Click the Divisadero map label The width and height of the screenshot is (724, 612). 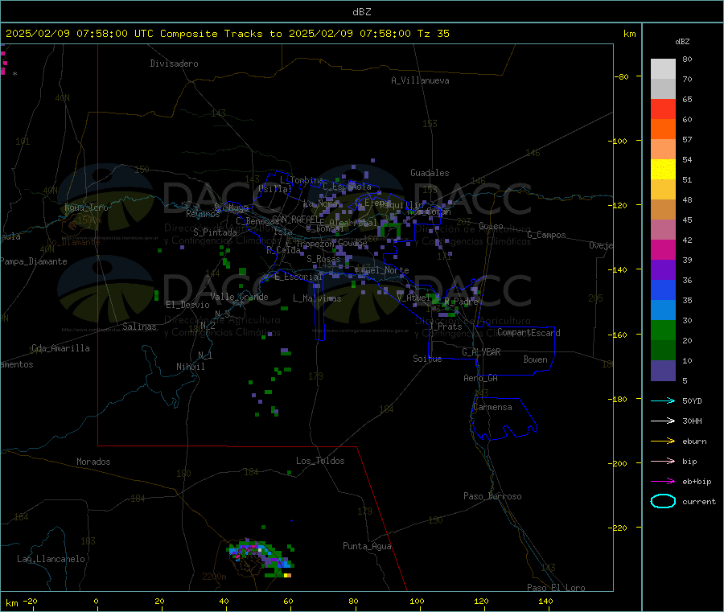[174, 64]
